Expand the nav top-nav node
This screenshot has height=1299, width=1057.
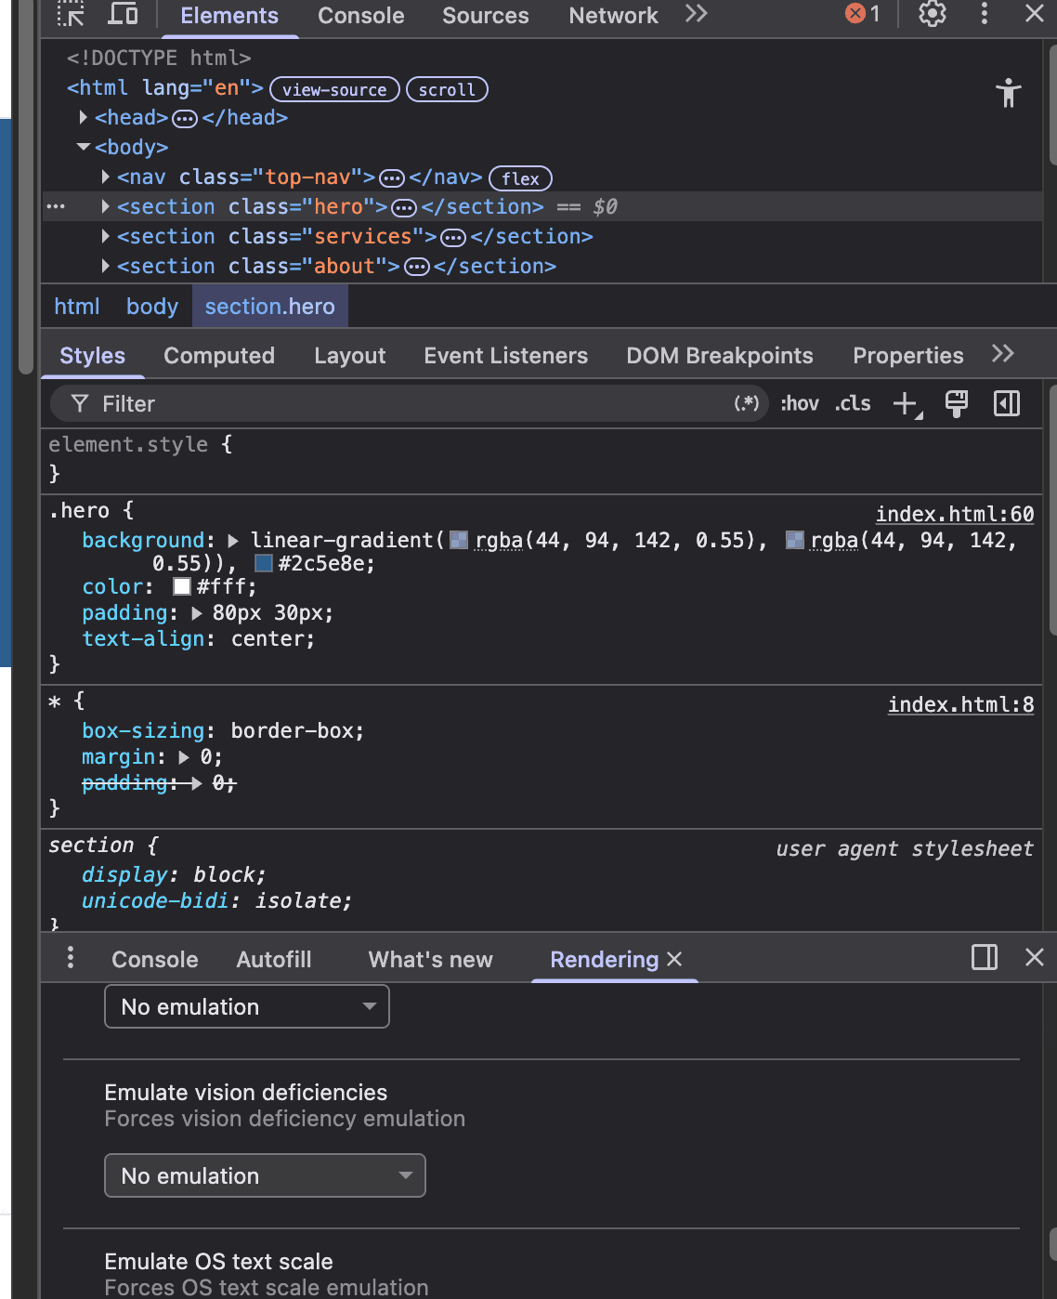tap(106, 177)
